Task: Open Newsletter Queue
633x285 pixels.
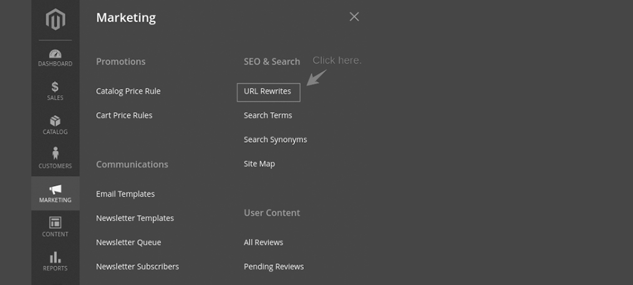Action: (128, 242)
